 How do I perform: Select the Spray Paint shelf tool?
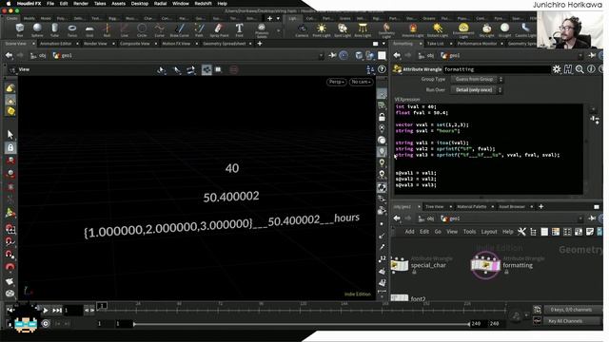tap(219, 29)
